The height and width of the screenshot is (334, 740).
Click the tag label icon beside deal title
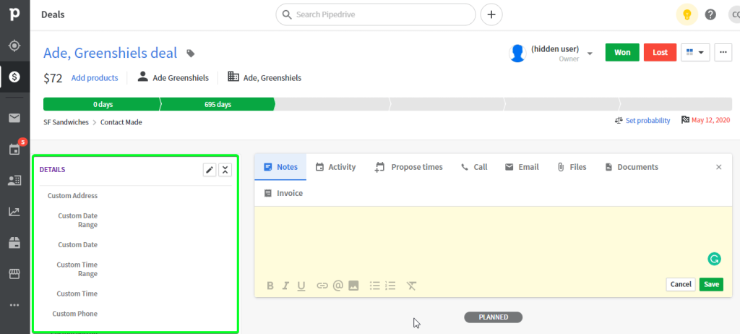point(190,53)
